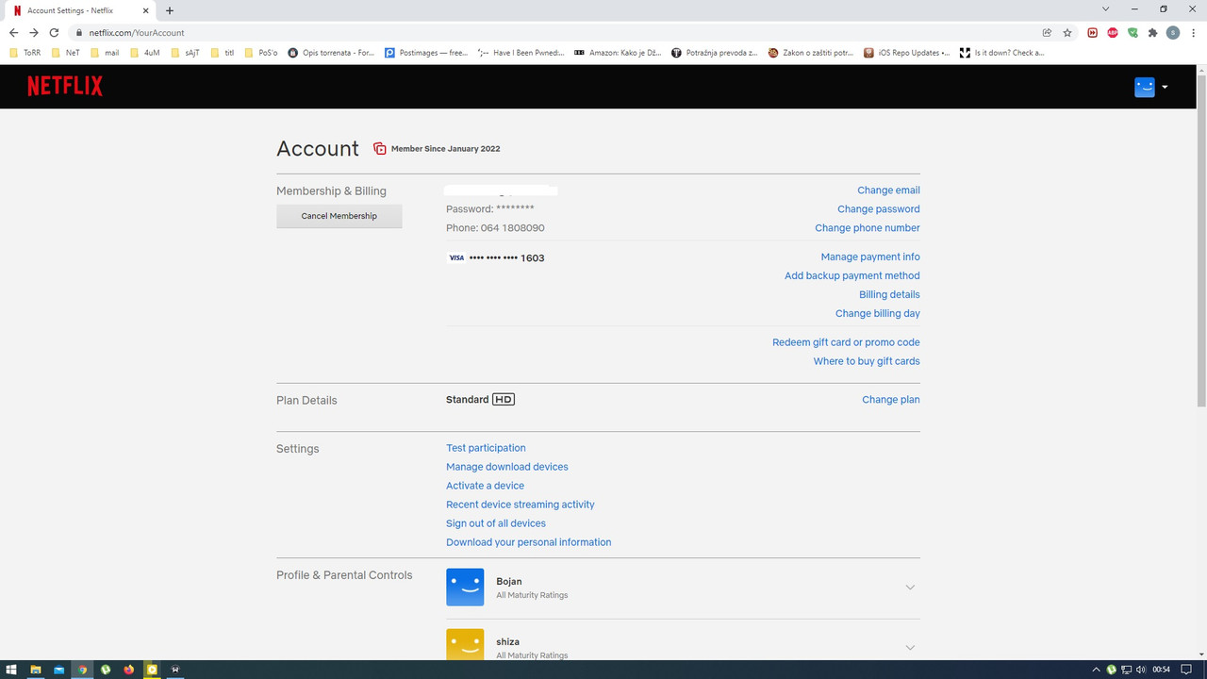Open the iOS Repo Updates bookmark
Viewport: 1207px width, 679px height.
pyautogui.click(x=907, y=53)
